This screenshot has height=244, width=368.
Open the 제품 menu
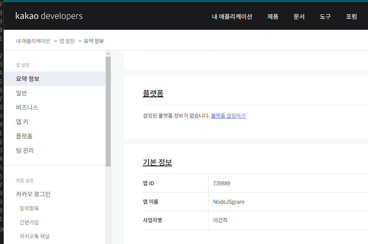(x=273, y=16)
